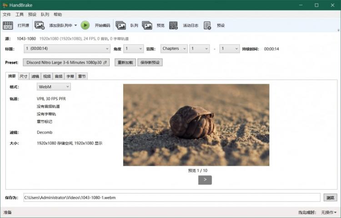This screenshot has width=341, height=218.
Task: Expand the Chapters range type dropdown
Action: [174, 49]
